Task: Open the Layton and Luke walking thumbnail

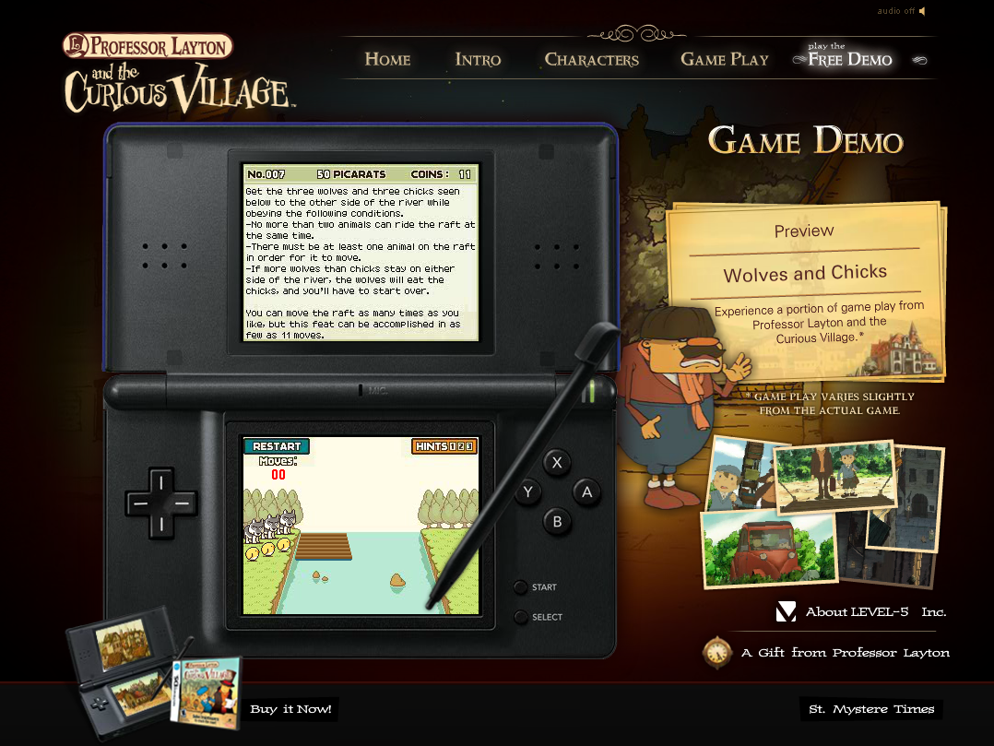Action: [835, 476]
